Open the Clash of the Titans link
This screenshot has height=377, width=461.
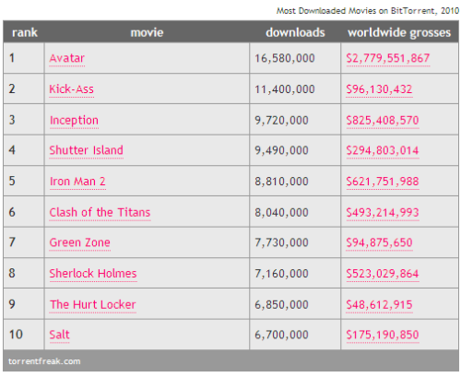point(100,212)
